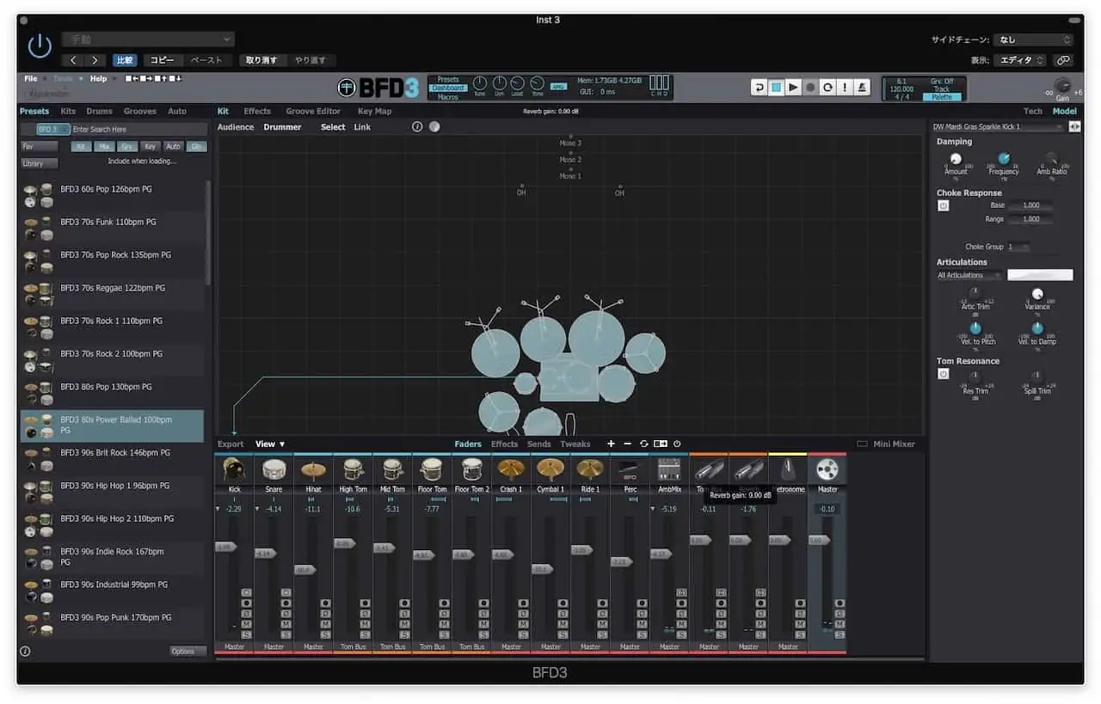1101x704 pixels.
Task: Toggle Choke Response power button
Action: [x=943, y=206]
